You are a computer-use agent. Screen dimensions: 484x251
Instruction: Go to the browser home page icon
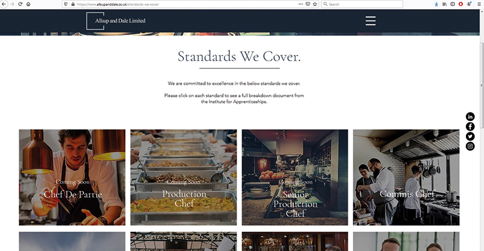pyautogui.click(x=28, y=4)
